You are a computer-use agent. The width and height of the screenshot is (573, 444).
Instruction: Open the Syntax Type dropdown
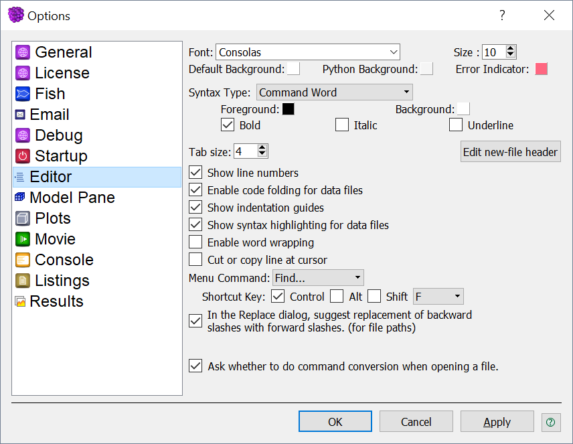point(335,92)
